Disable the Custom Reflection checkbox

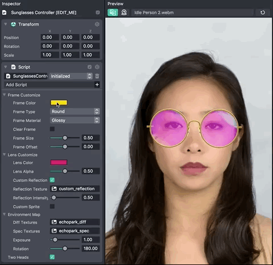point(52,180)
